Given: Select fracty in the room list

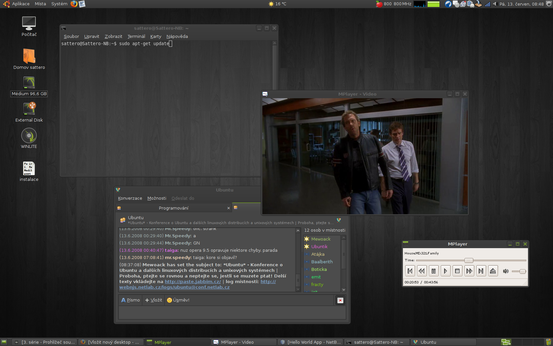Looking at the screenshot, I should [317, 284].
